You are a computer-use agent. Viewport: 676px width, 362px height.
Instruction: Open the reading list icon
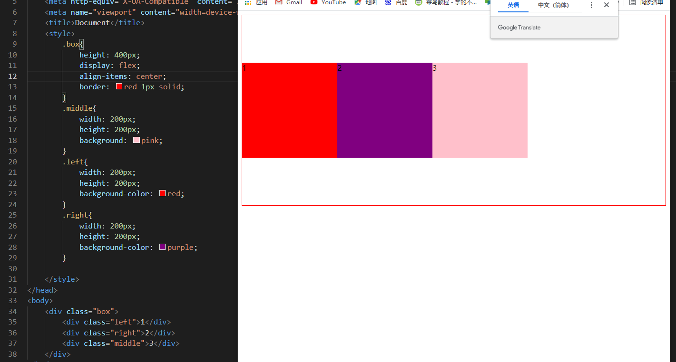[632, 2]
